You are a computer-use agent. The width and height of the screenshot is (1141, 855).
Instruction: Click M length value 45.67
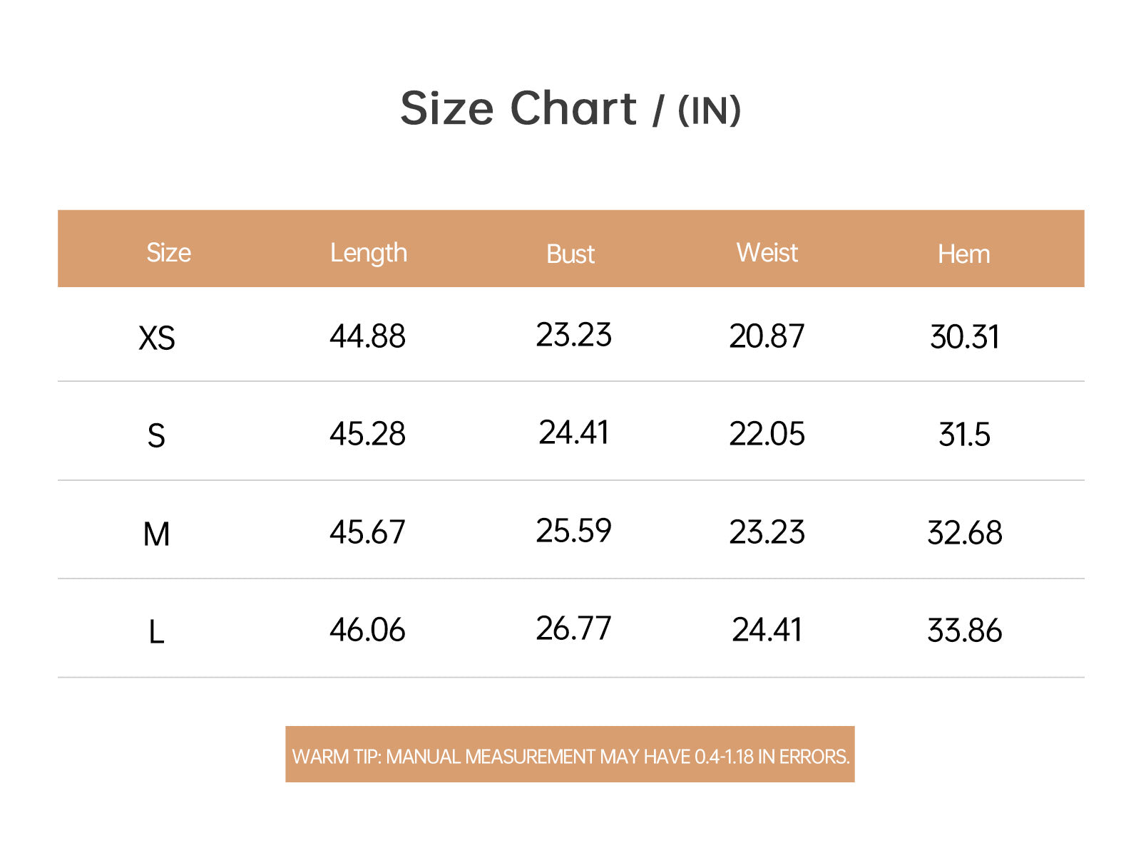coord(367,532)
